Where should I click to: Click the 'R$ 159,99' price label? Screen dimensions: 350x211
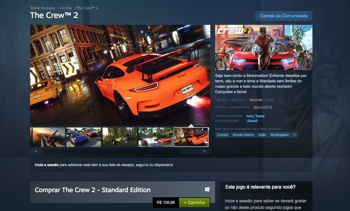[166, 202]
